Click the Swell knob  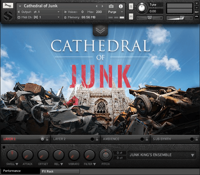pyautogui.click(x=12, y=155)
